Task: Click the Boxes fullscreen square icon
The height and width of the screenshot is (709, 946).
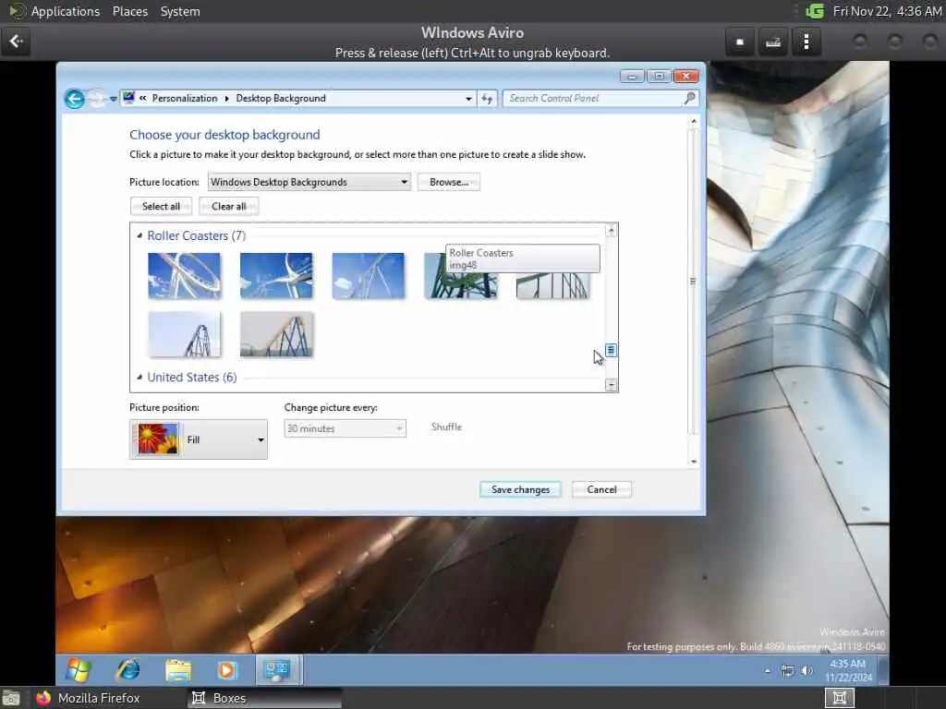Action: click(740, 42)
